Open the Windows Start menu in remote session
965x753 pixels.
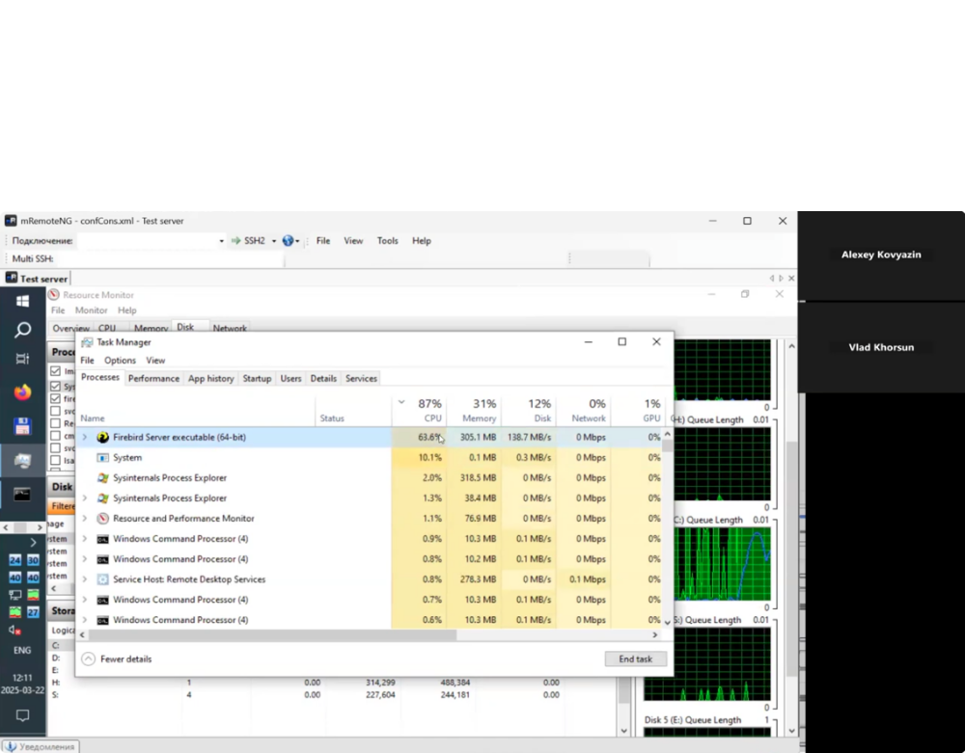pyautogui.click(x=23, y=301)
